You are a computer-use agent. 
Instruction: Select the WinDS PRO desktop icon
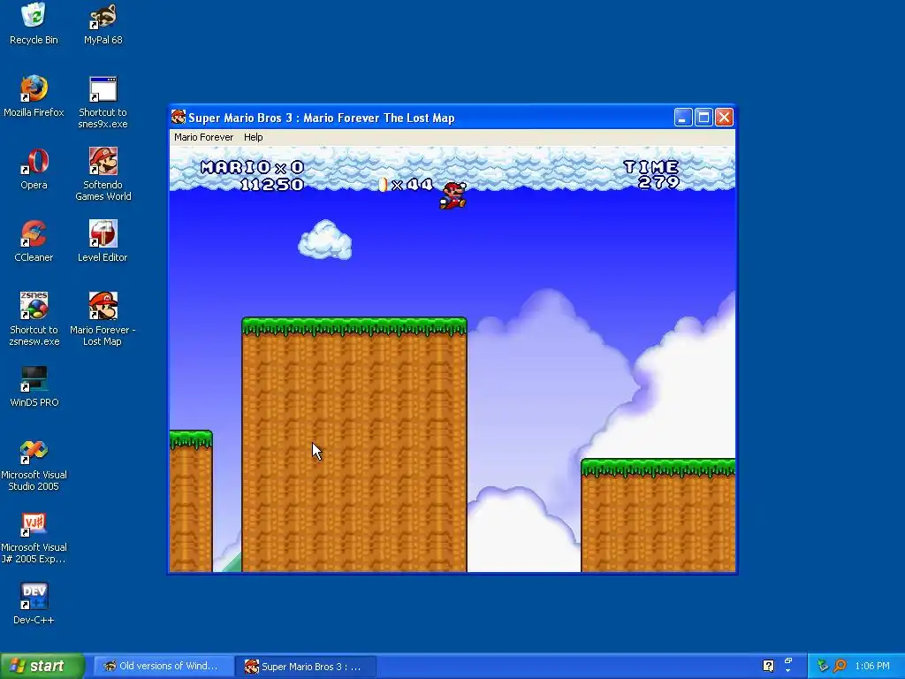[34, 386]
